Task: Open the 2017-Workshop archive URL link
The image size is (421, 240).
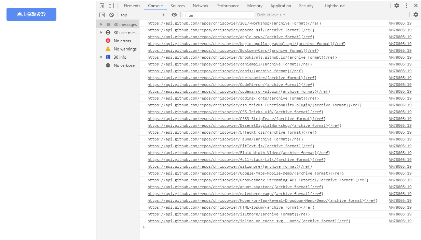Action: point(234,23)
